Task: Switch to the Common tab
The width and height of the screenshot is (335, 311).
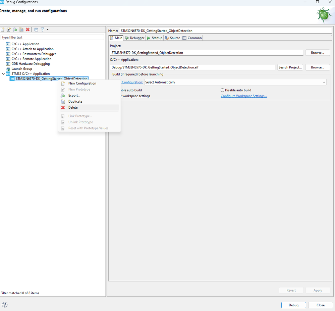Action: pyautogui.click(x=192, y=38)
